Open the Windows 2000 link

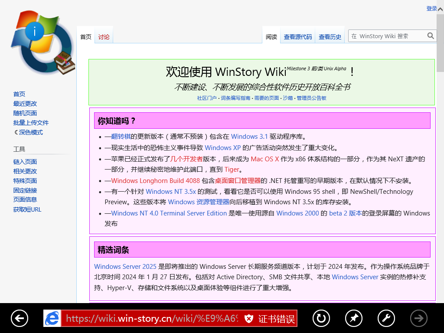(x=297, y=213)
